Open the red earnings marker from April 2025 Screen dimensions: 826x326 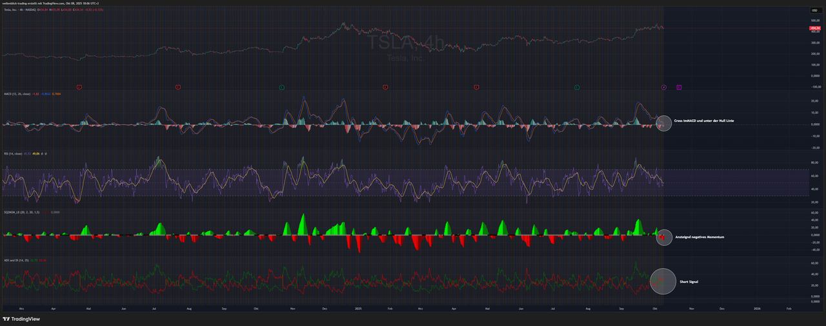pos(476,87)
